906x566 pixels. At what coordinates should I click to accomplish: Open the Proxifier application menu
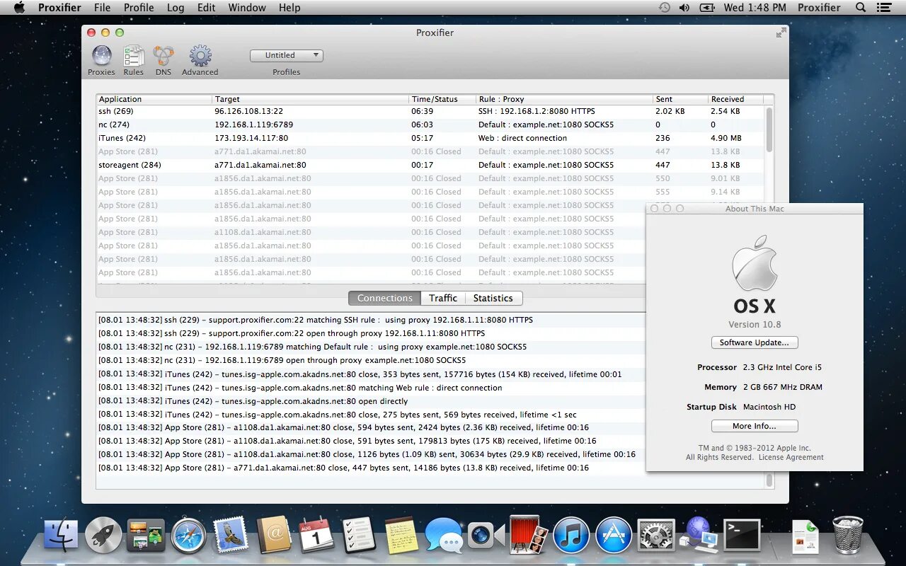[x=59, y=8]
